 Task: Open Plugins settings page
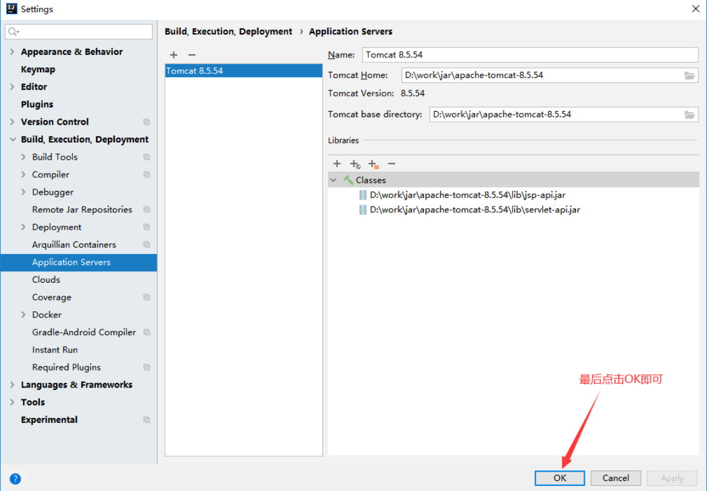click(x=37, y=104)
